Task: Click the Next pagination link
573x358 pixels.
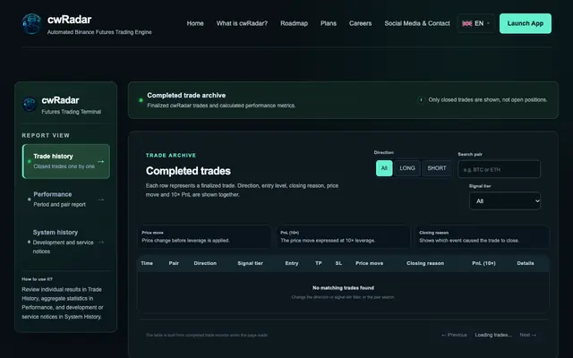Action: pos(528,335)
